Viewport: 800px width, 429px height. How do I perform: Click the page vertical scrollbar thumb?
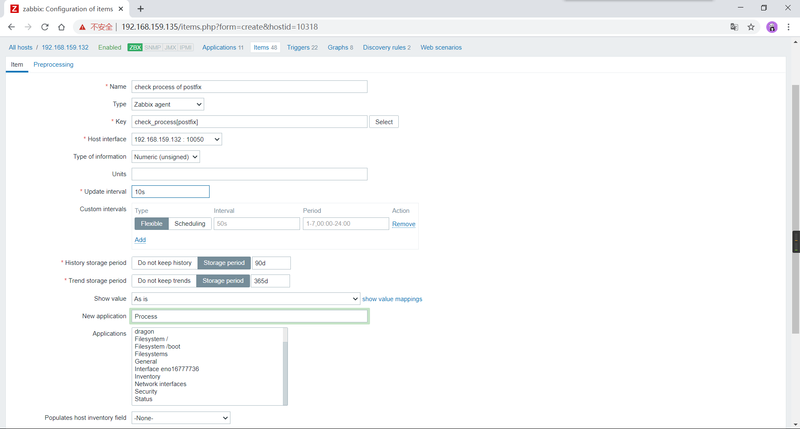(x=795, y=209)
